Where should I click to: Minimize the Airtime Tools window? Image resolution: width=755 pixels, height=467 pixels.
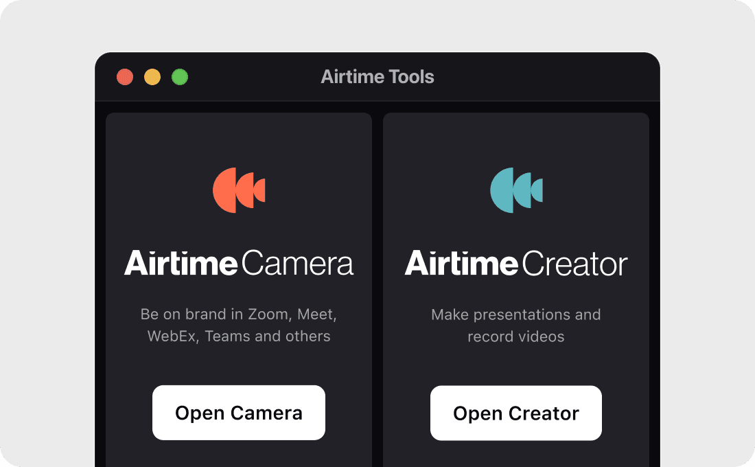[152, 77]
